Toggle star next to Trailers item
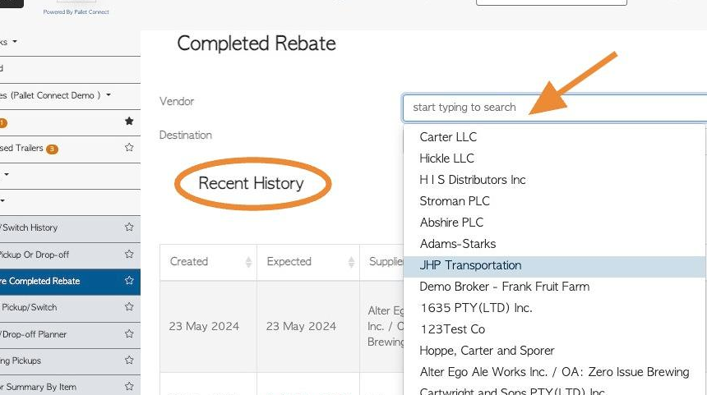 (x=129, y=148)
